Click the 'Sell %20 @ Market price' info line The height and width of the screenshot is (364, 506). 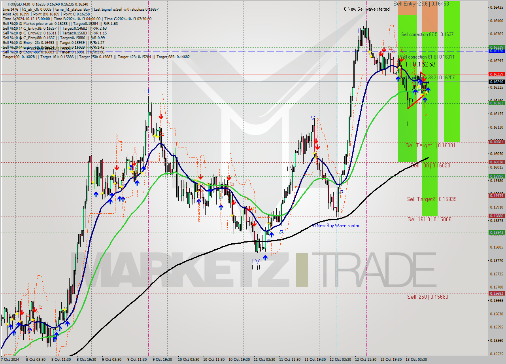pos(60,24)
